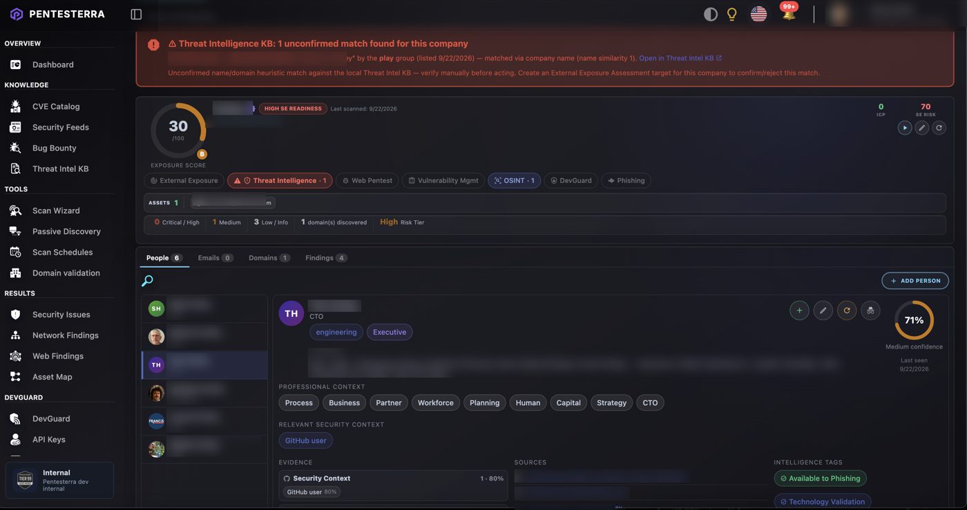Click the Bug Bounty bug icon
967x510 pixels.
pyautogui.click(x=15, y=148)
